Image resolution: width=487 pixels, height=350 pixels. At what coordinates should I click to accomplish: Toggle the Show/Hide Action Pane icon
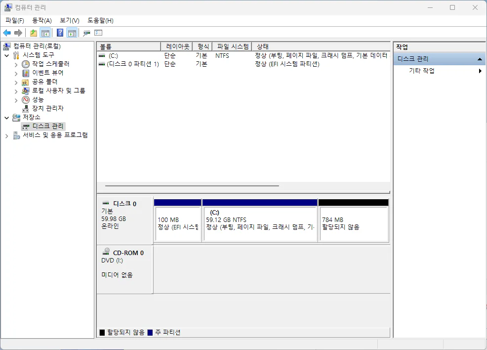(72, 33)
